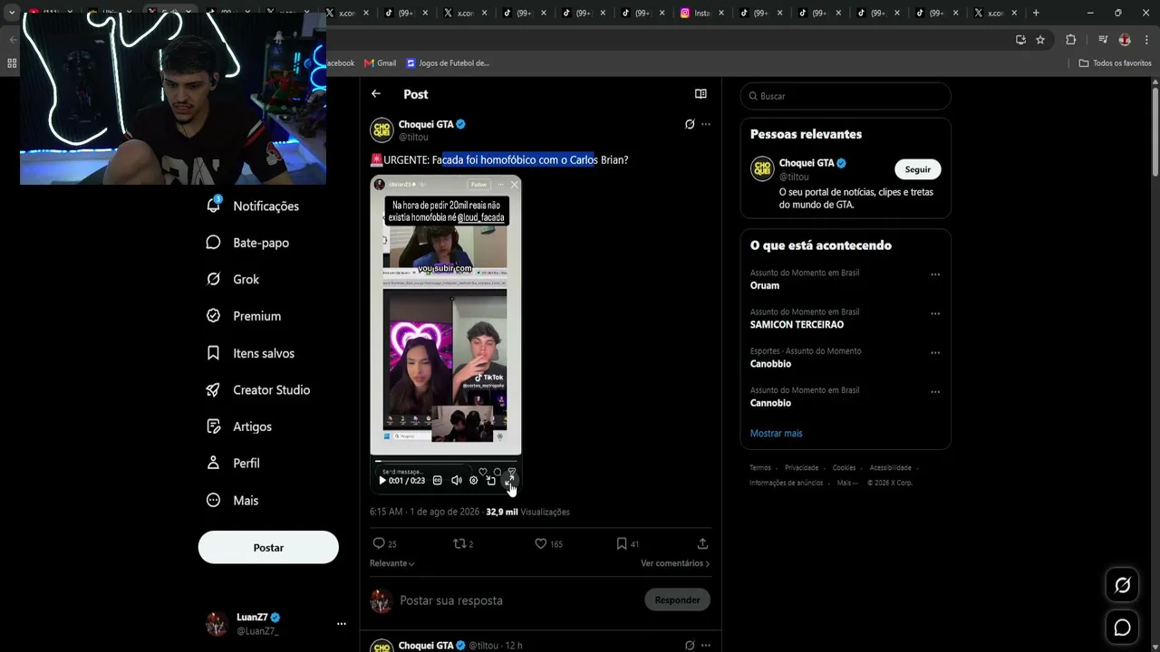The width and height of the screenshot is (1160, 652).
Task: Open the Acessibilidade footer link
Action: tap(891, 468)
